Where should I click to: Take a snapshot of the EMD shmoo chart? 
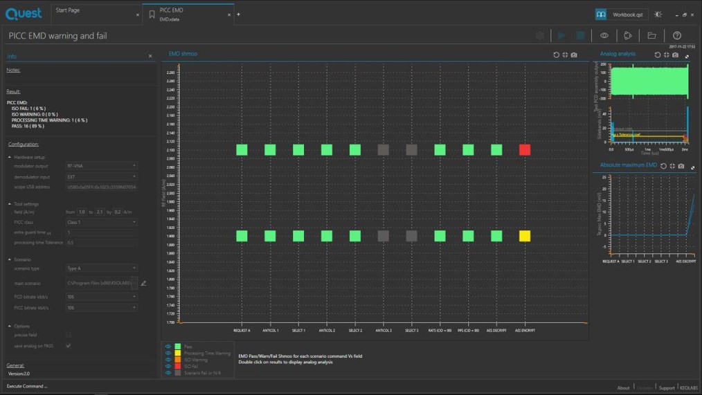pos(574,55)
